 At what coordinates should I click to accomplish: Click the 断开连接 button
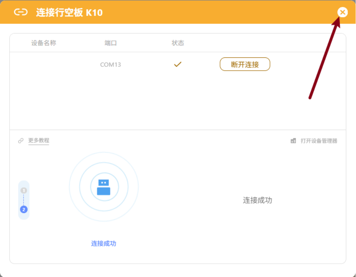click(245, 64)
